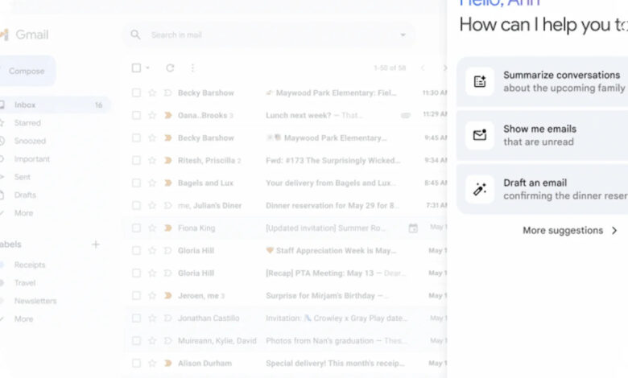Go to the previous page of emails
628x378 pixels.
(423, 68)
